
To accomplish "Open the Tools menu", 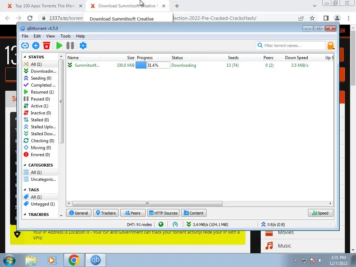I will [65, 36].
